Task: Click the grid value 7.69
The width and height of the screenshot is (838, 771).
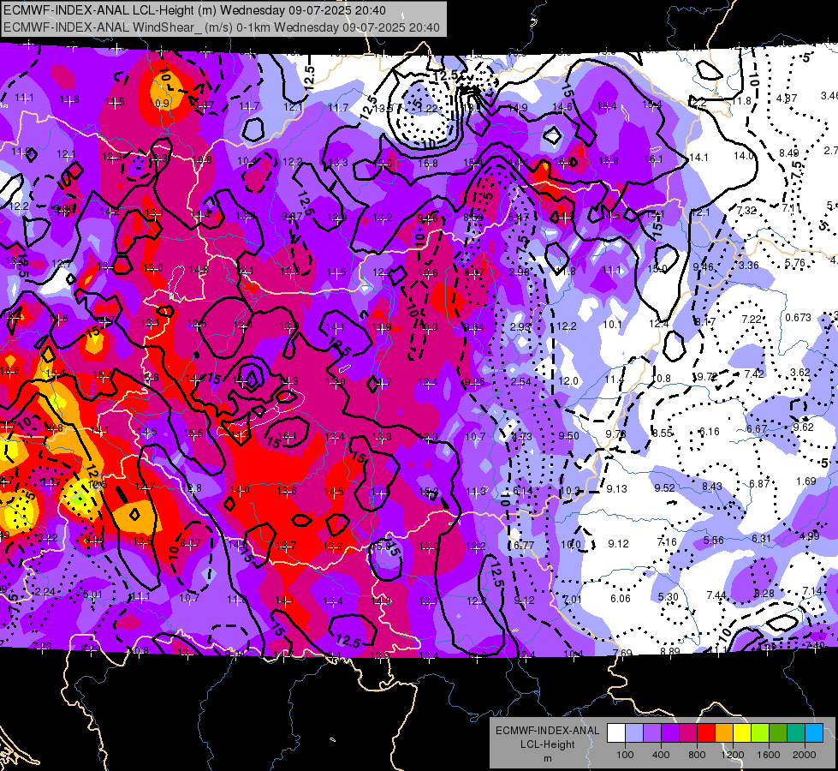Action: point(622,654)
